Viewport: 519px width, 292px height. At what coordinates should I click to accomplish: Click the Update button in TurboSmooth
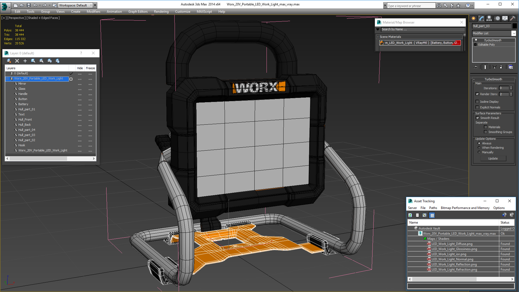point(493,158)
